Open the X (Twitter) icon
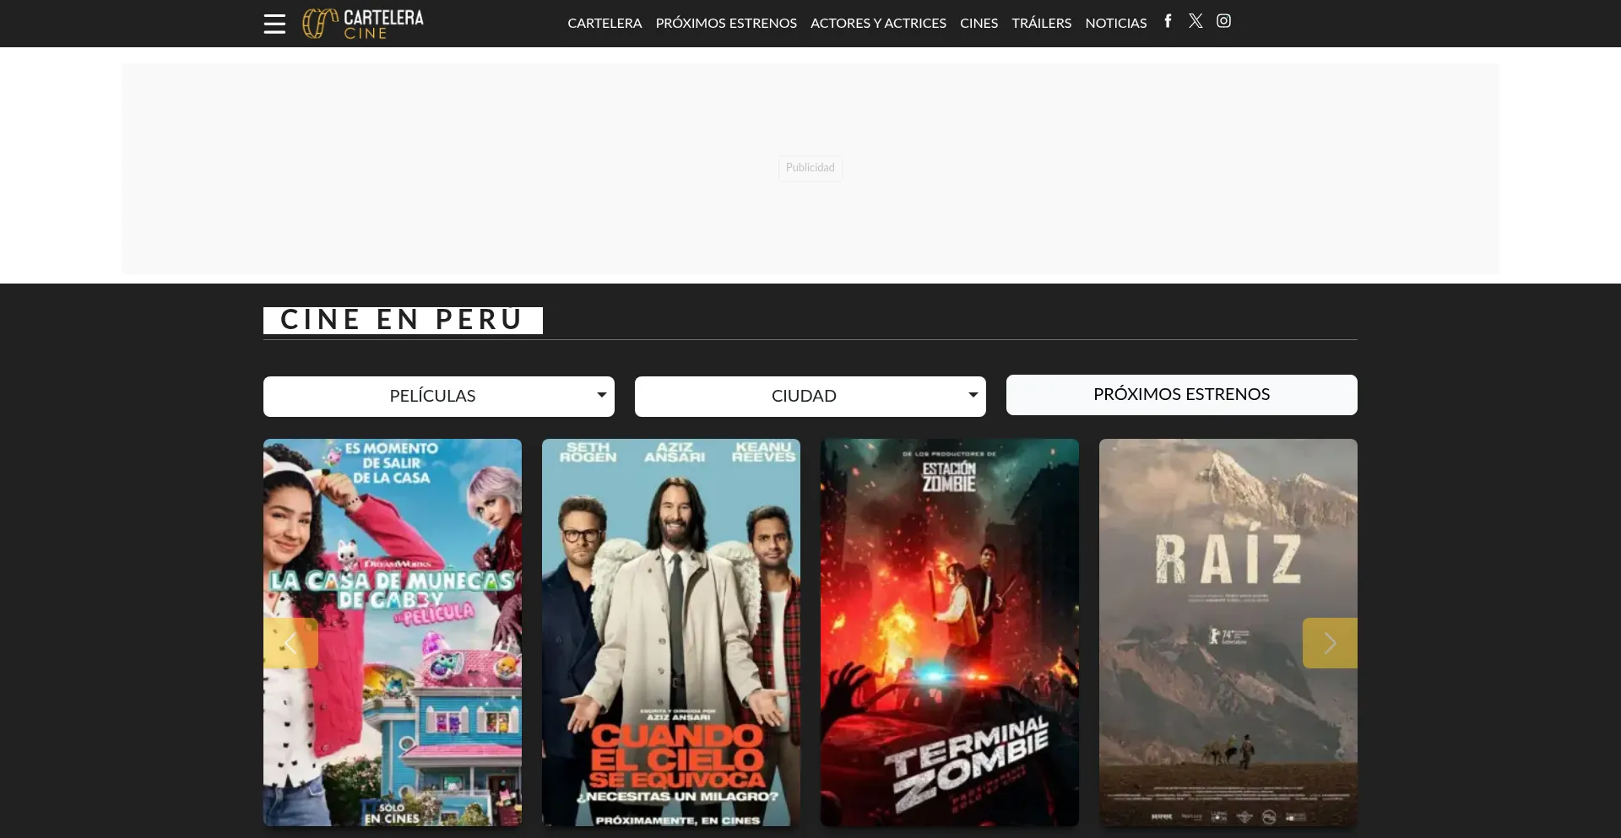Screen dimensions: 1621x838 (1195, 21)
